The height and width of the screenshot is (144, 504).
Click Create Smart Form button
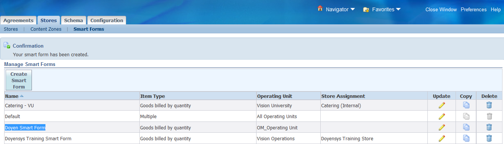(19, 80)
